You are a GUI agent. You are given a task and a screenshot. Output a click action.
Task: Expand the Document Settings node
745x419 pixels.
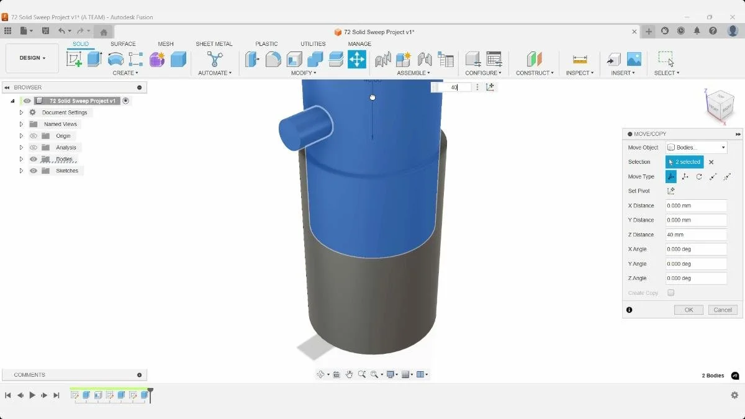[21, 112]
